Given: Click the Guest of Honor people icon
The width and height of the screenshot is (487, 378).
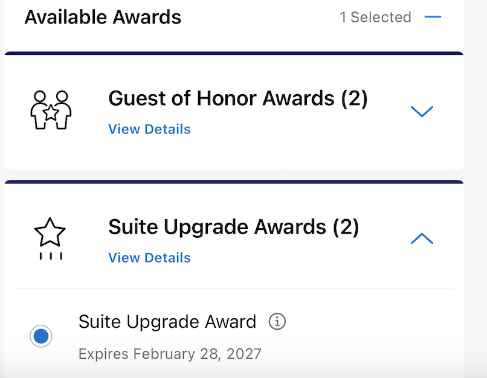Looking at the screenshot, I should (51, 111).
